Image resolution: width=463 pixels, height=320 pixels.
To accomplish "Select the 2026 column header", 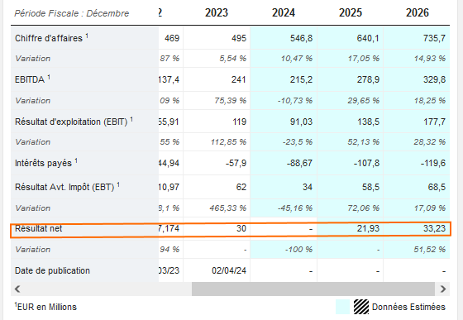I will pos(418,13).
